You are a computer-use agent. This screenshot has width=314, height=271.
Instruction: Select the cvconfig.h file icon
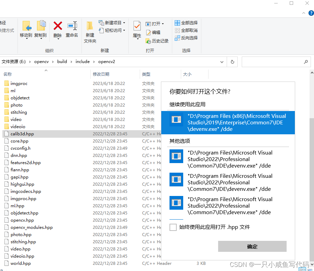click(7, 148)
